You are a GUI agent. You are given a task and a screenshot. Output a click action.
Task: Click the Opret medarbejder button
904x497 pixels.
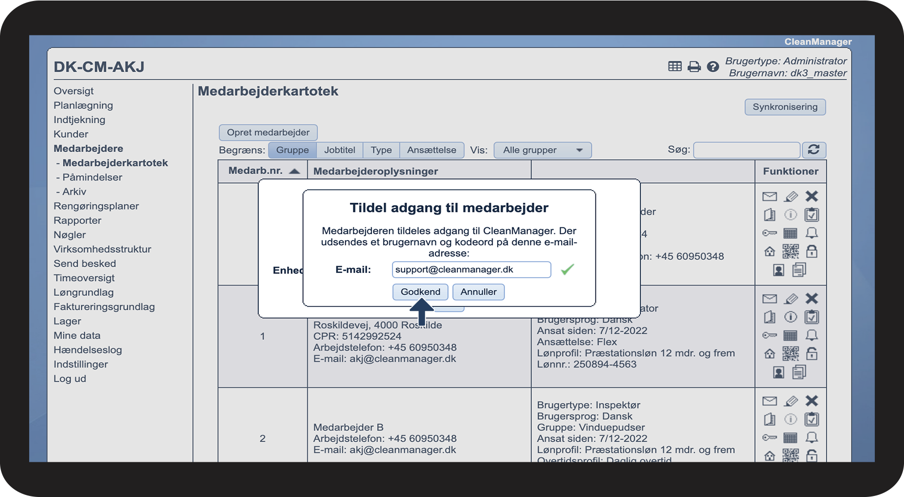coord(268,133)
